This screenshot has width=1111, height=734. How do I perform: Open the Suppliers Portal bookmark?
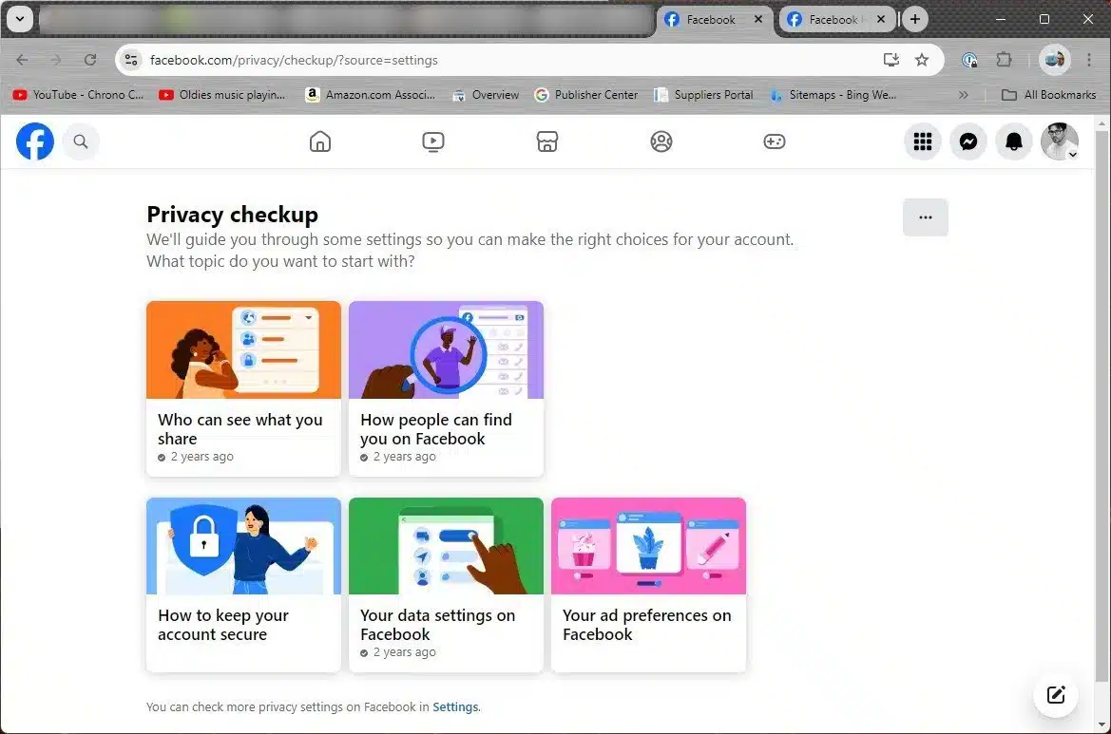point(703,95)
